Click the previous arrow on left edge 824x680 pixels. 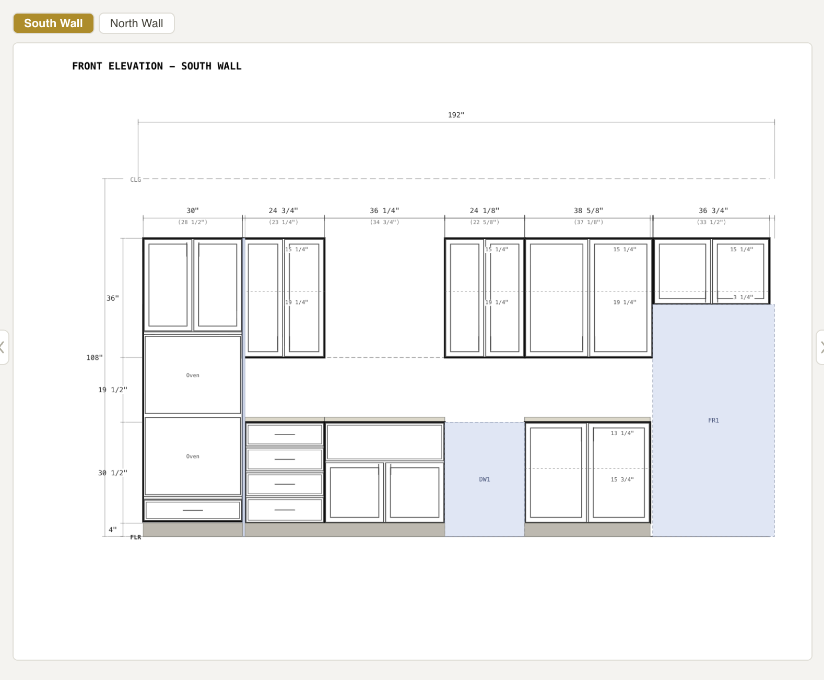tap(3, 347)
